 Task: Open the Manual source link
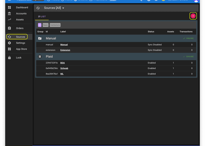coord(64,45)
